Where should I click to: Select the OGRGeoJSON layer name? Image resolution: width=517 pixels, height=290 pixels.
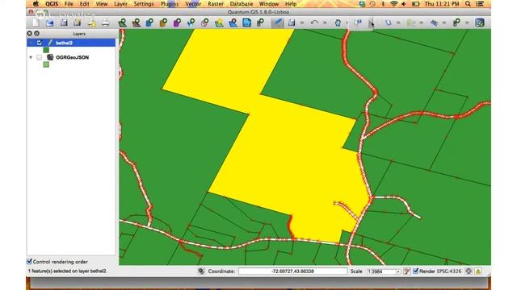coord(72,57)
